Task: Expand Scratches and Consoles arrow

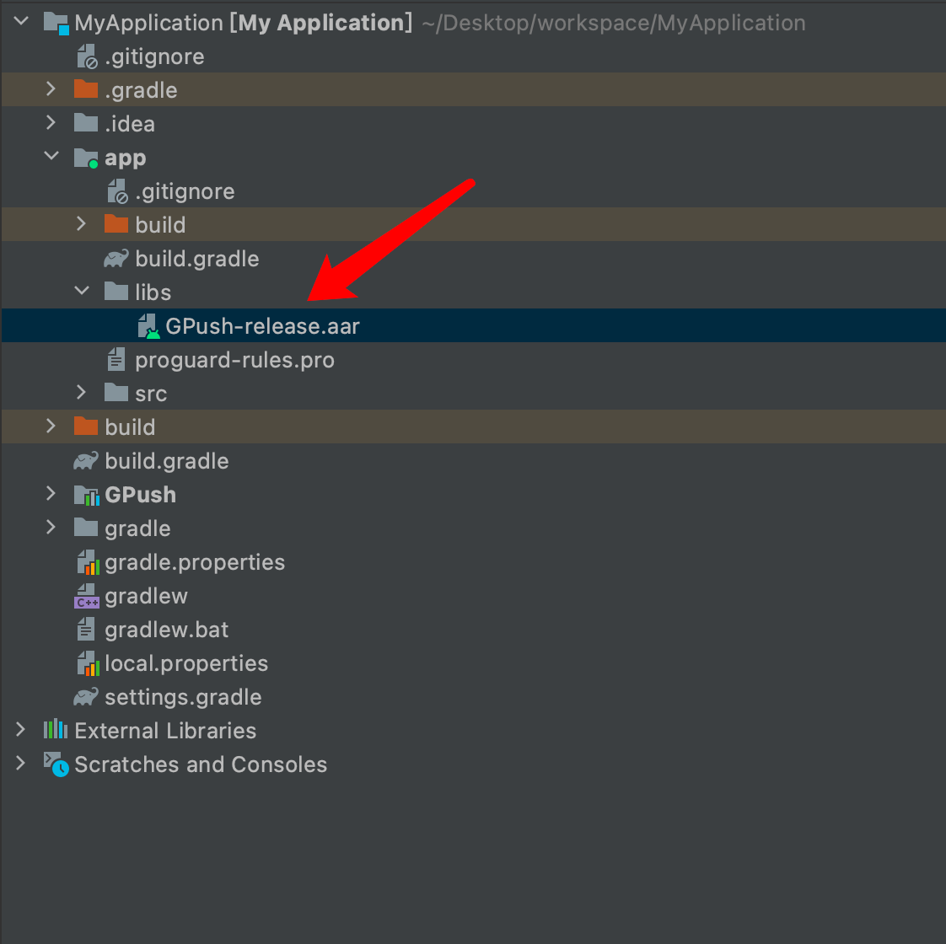Action: point(20,764)
